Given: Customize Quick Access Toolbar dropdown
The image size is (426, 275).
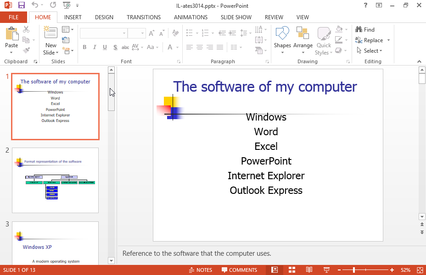Looking at the screenshot, I should 78,5.
